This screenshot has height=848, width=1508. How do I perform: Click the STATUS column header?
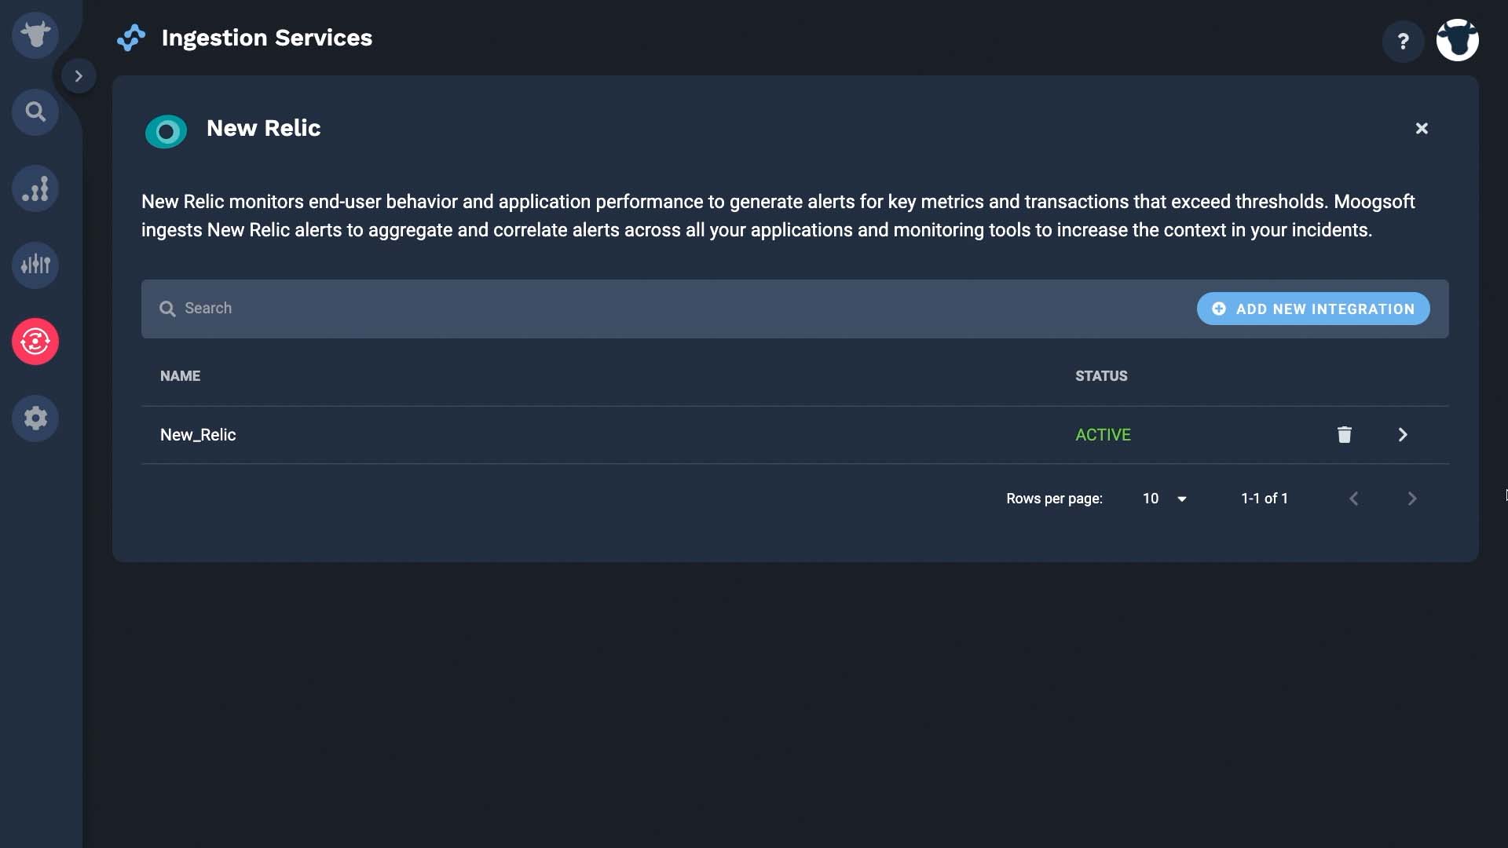pyautogui.click(x=1101, y=376)
